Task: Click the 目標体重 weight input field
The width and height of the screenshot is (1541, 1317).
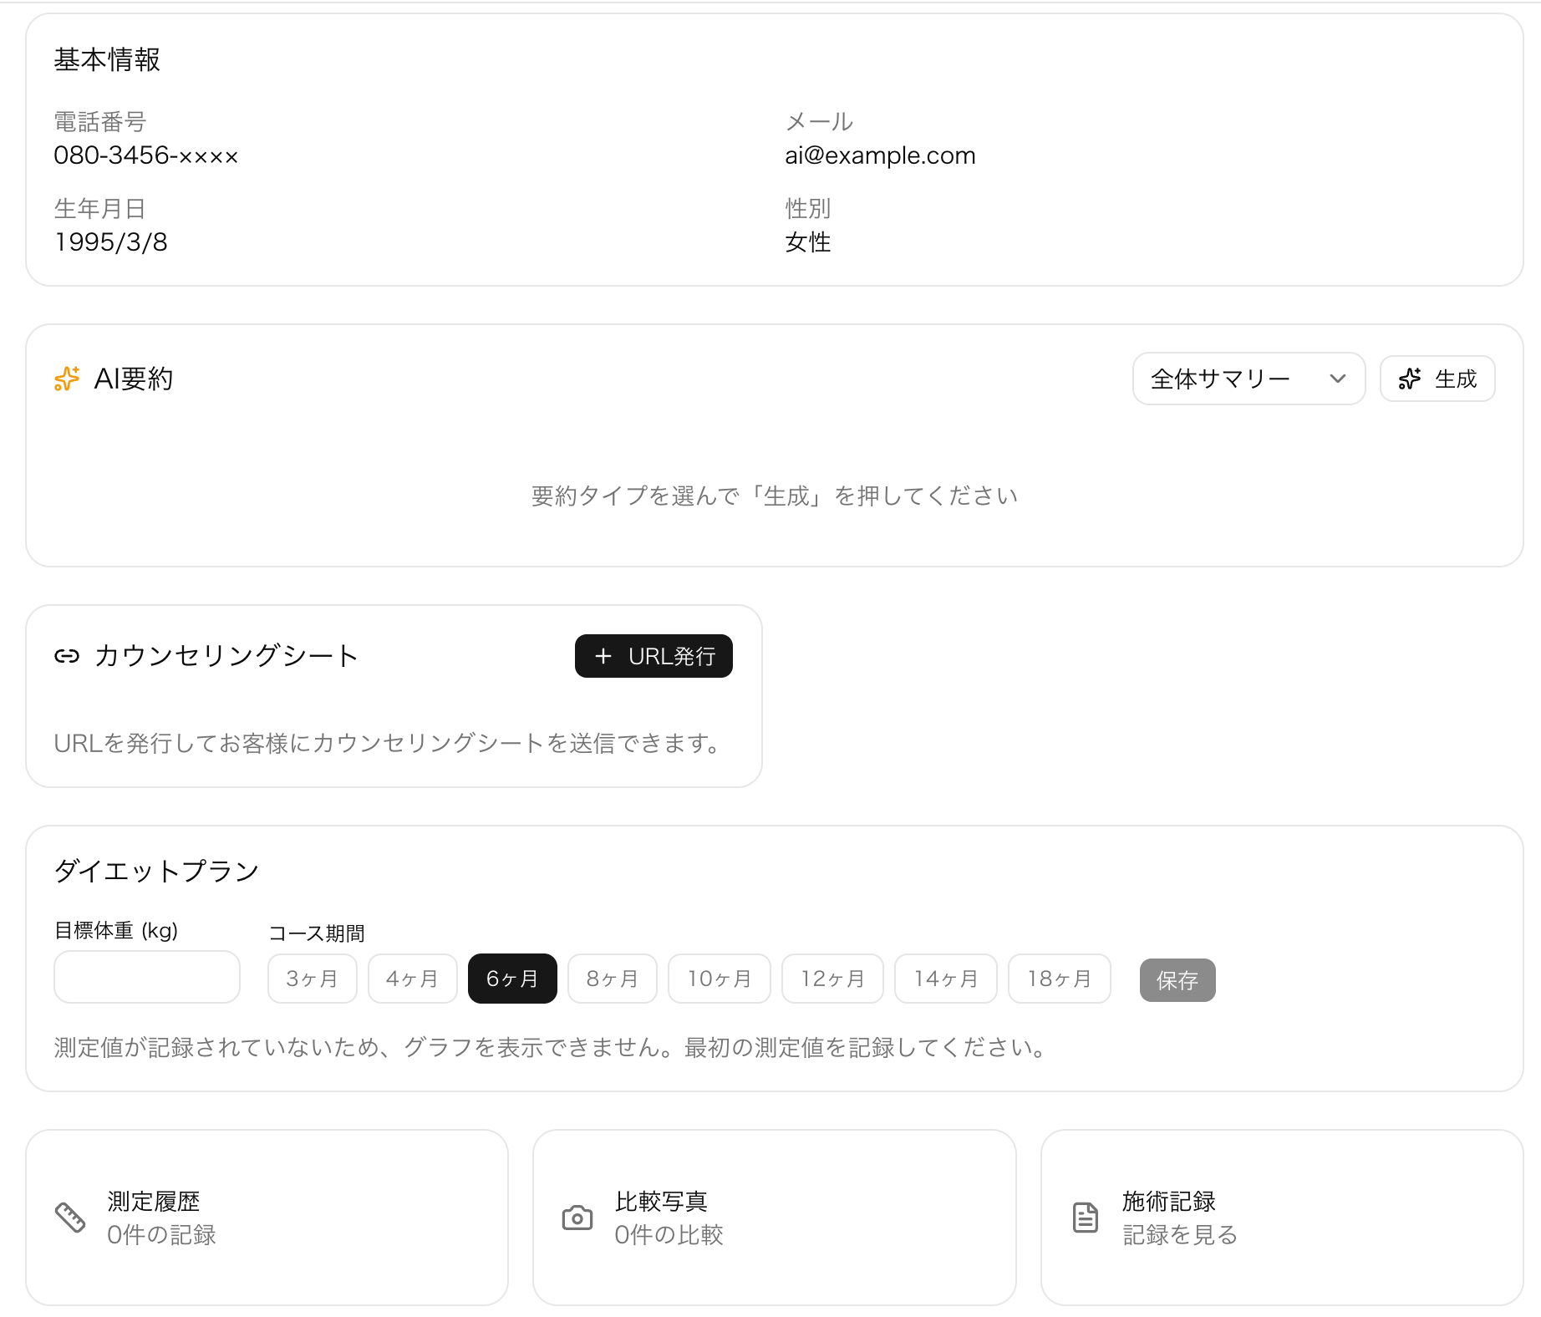Action: (146, 977)
